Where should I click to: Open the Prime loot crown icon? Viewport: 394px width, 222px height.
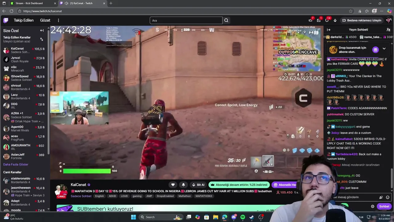pyautogui.click(x=310, y=20)
